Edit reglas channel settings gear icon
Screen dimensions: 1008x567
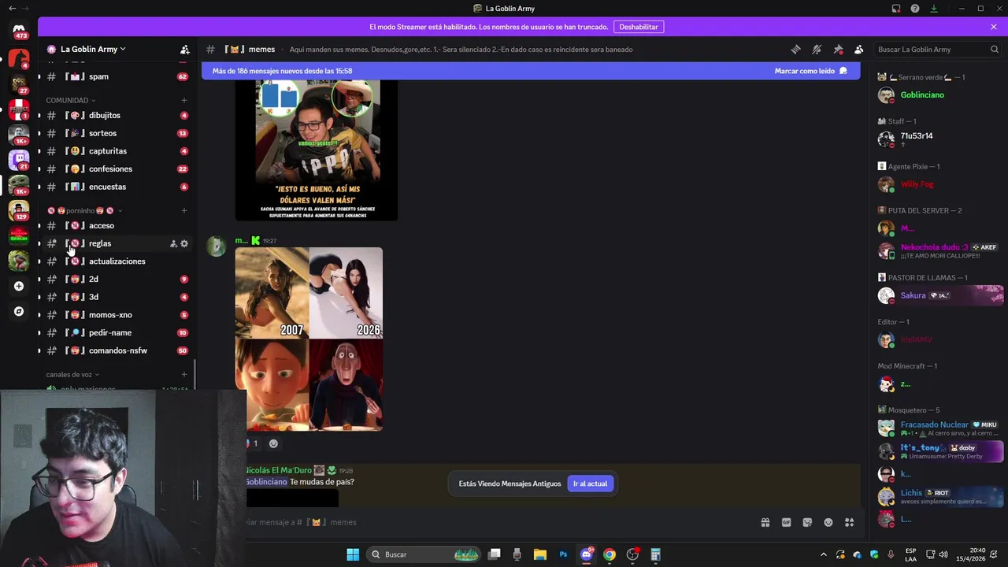184,243
